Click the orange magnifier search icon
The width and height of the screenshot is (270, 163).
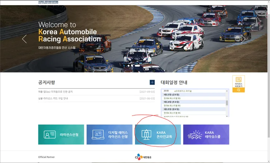pos(239,90)
